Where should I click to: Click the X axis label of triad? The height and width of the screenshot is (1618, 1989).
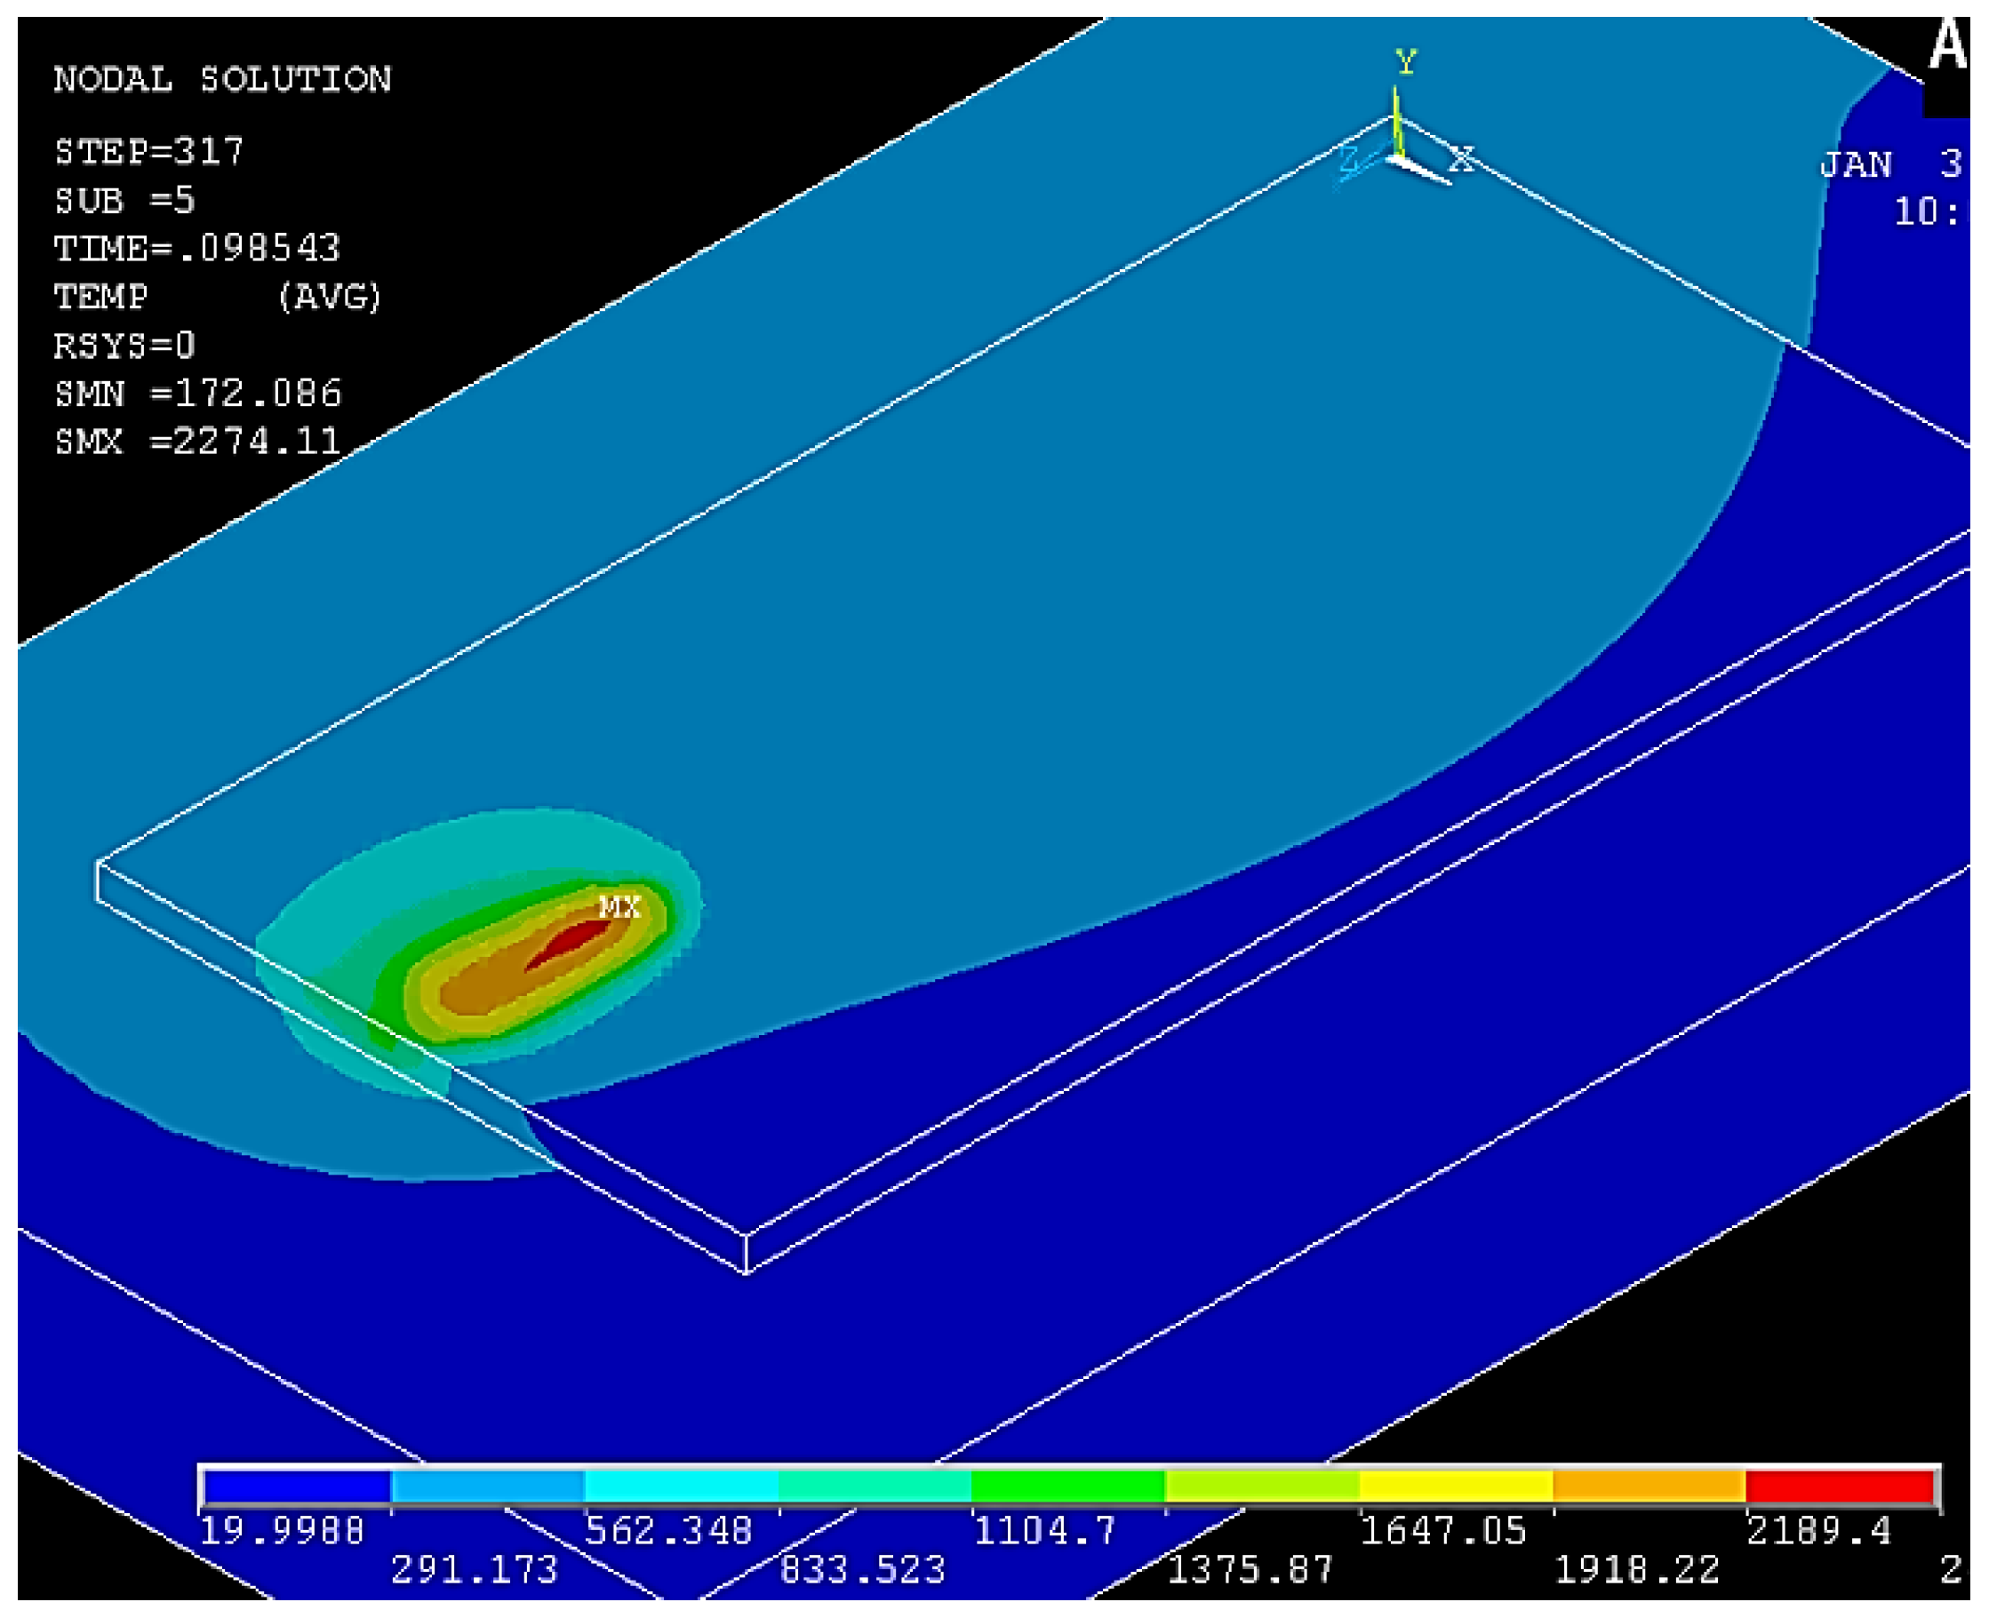[1462, 159]
